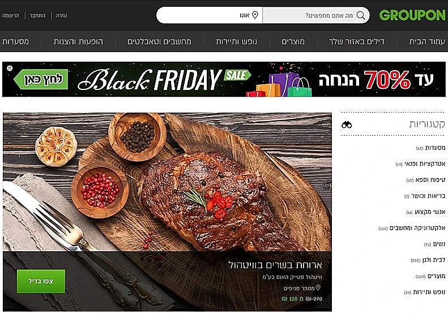The height and width of the screenshot is (318, 448).
Task: Select the נופש ותיירות navigation tab
Action: tap(236, 42)
